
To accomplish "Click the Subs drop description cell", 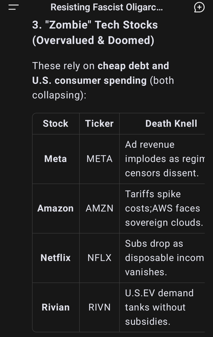I will tap(162, 258).
